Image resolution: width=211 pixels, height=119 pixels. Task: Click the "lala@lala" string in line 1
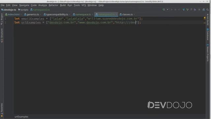[75, 19]
